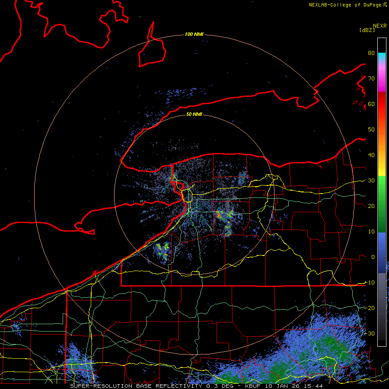Click the 15:44 timestamp in the caption
Image resolution: width=389 pixels, height=389 pixels.
pyautogui.click(x=313, y=386)
